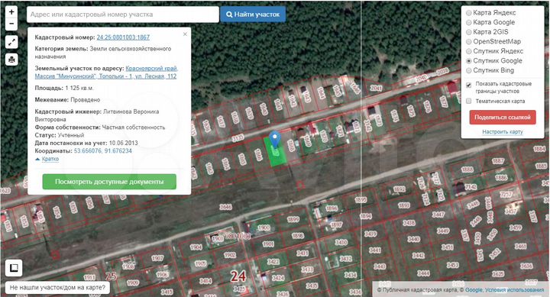The width and height of the screenshot is (550, 297).
Task: Click parcel labeled 1887 on map
Action: click(x=498, y=161)
